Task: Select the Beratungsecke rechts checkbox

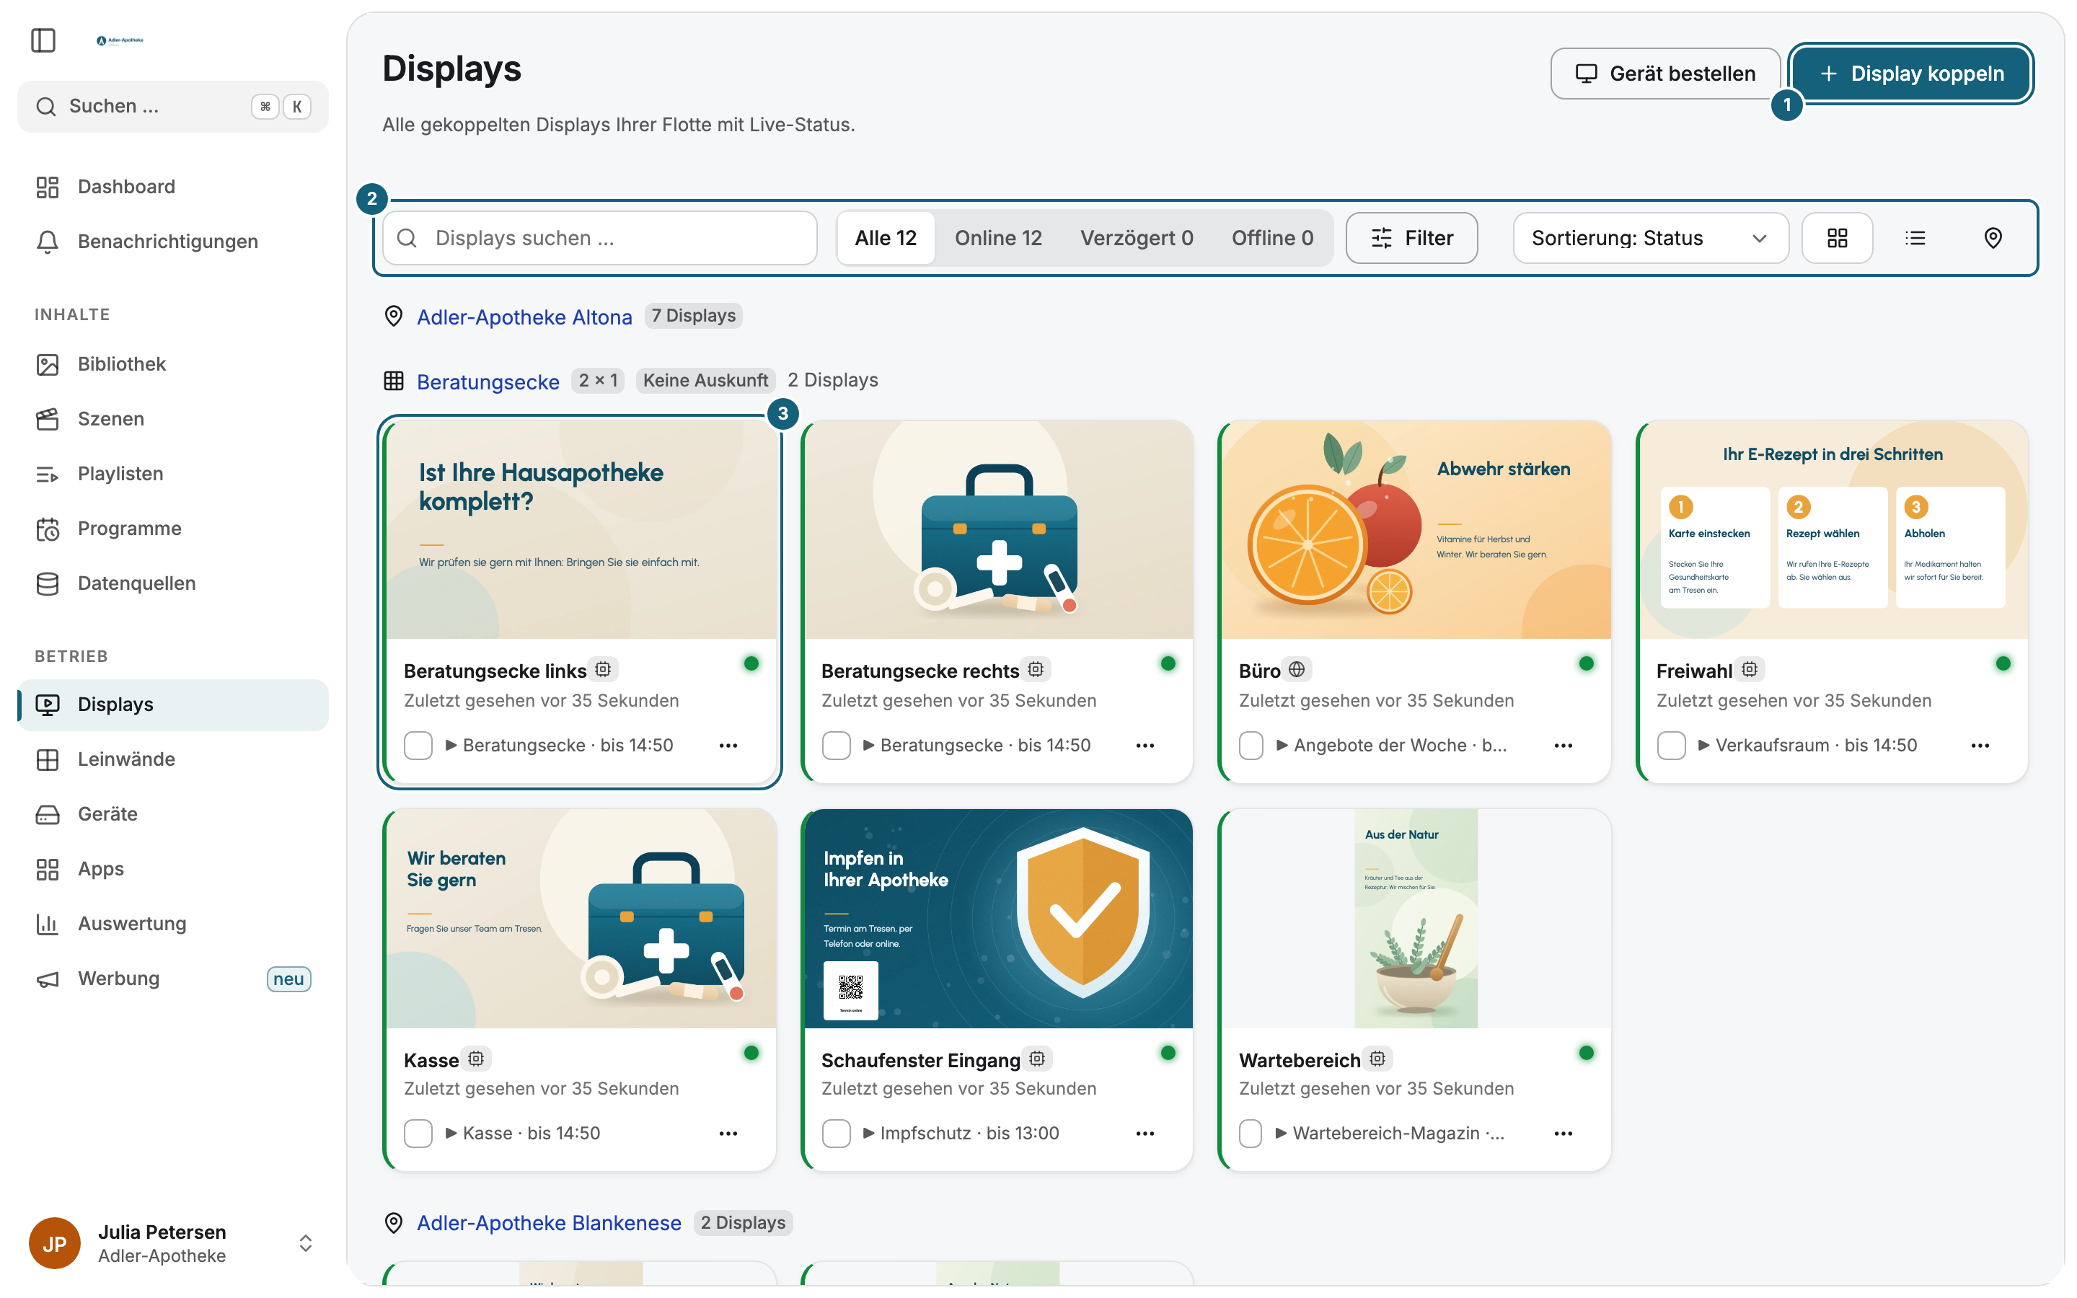Action: click(x=836, y=745)
